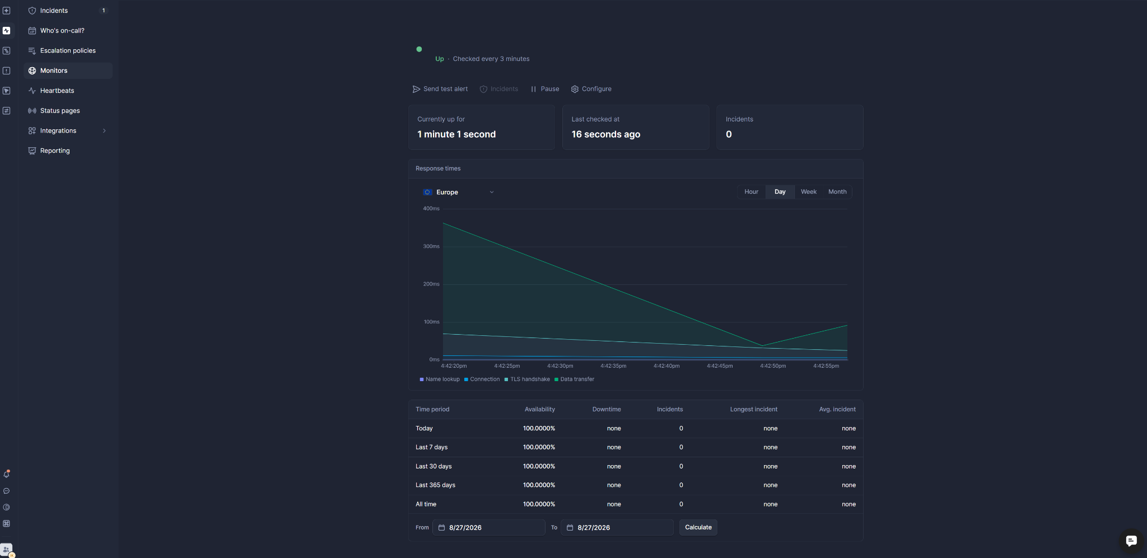Open the Europe region dropdown
The image size is (1147, 558).
[459, 192]
